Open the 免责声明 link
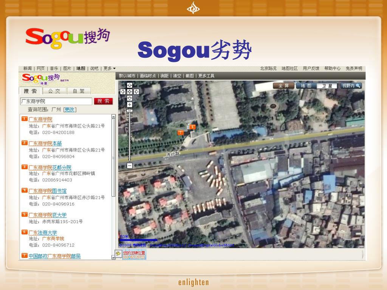This screenshot has height=290, width=387. point(354,68)
